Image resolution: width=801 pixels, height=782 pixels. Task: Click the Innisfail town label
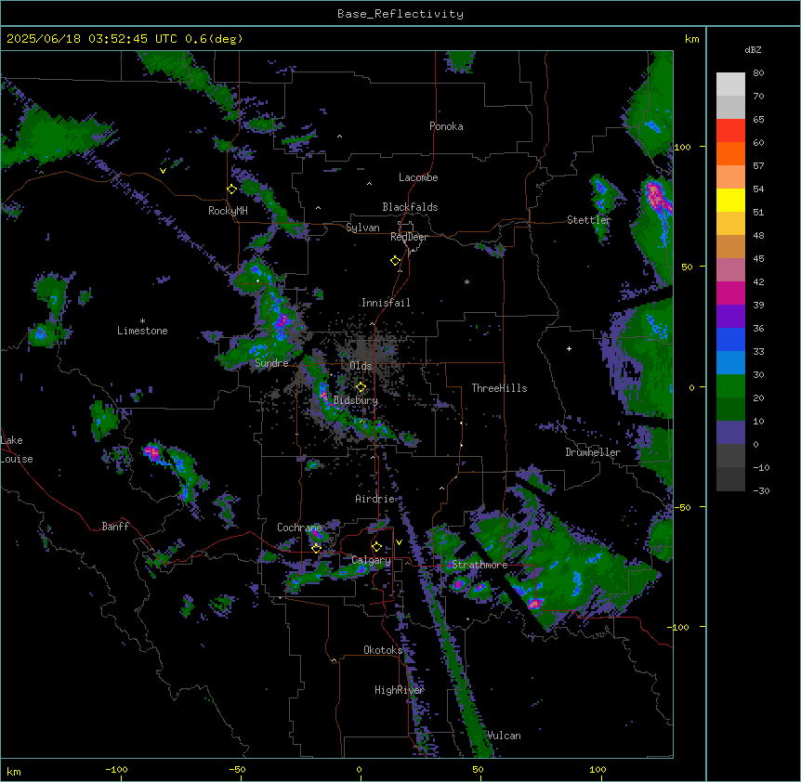pos(386,303)
